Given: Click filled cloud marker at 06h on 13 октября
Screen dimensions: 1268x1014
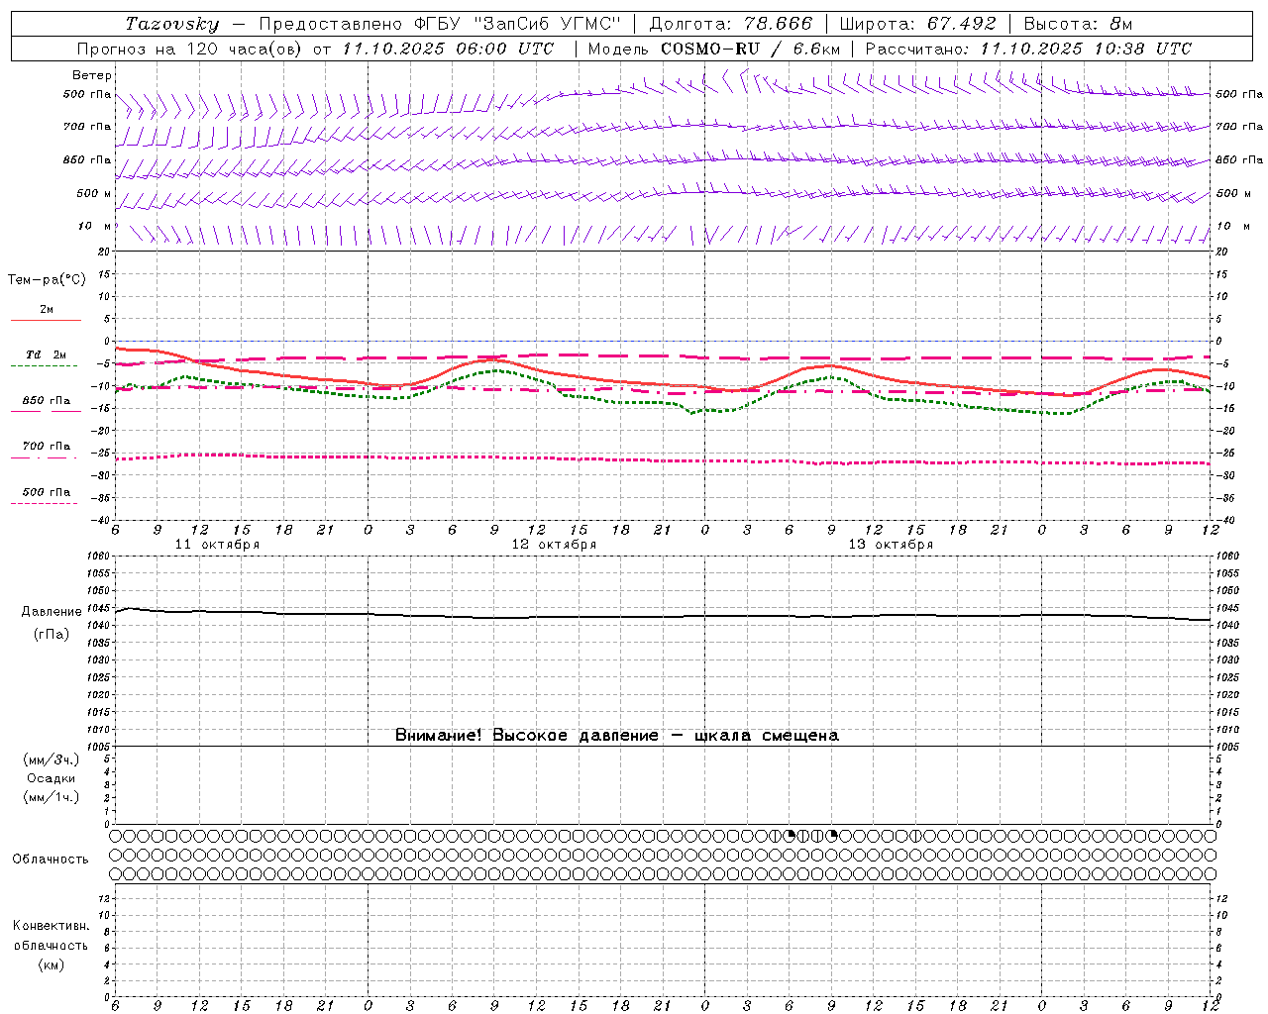Looking at the screenshot, I should [790, 835].
